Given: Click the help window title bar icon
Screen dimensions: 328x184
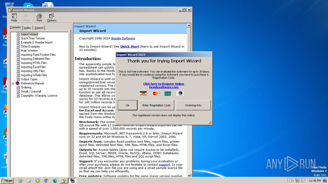Looking at the screenshot, I should point(10,10).
